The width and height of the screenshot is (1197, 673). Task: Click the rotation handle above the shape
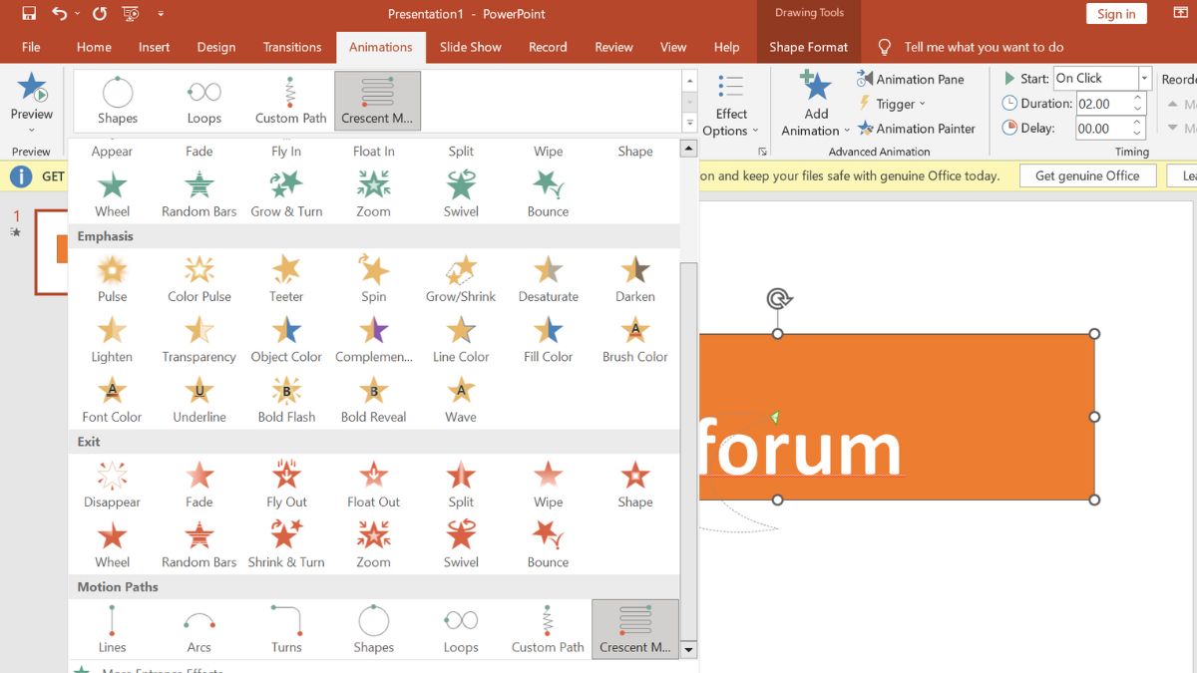(778, 298)
